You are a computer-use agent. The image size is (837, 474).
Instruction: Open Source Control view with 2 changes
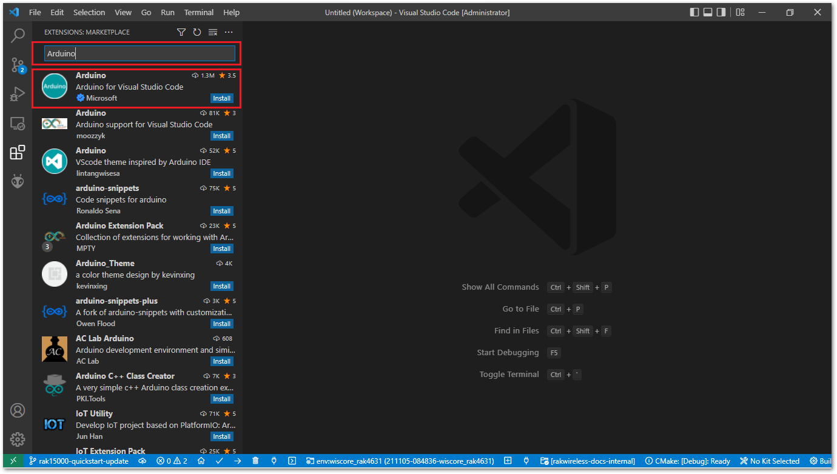[x=18, y=65]
